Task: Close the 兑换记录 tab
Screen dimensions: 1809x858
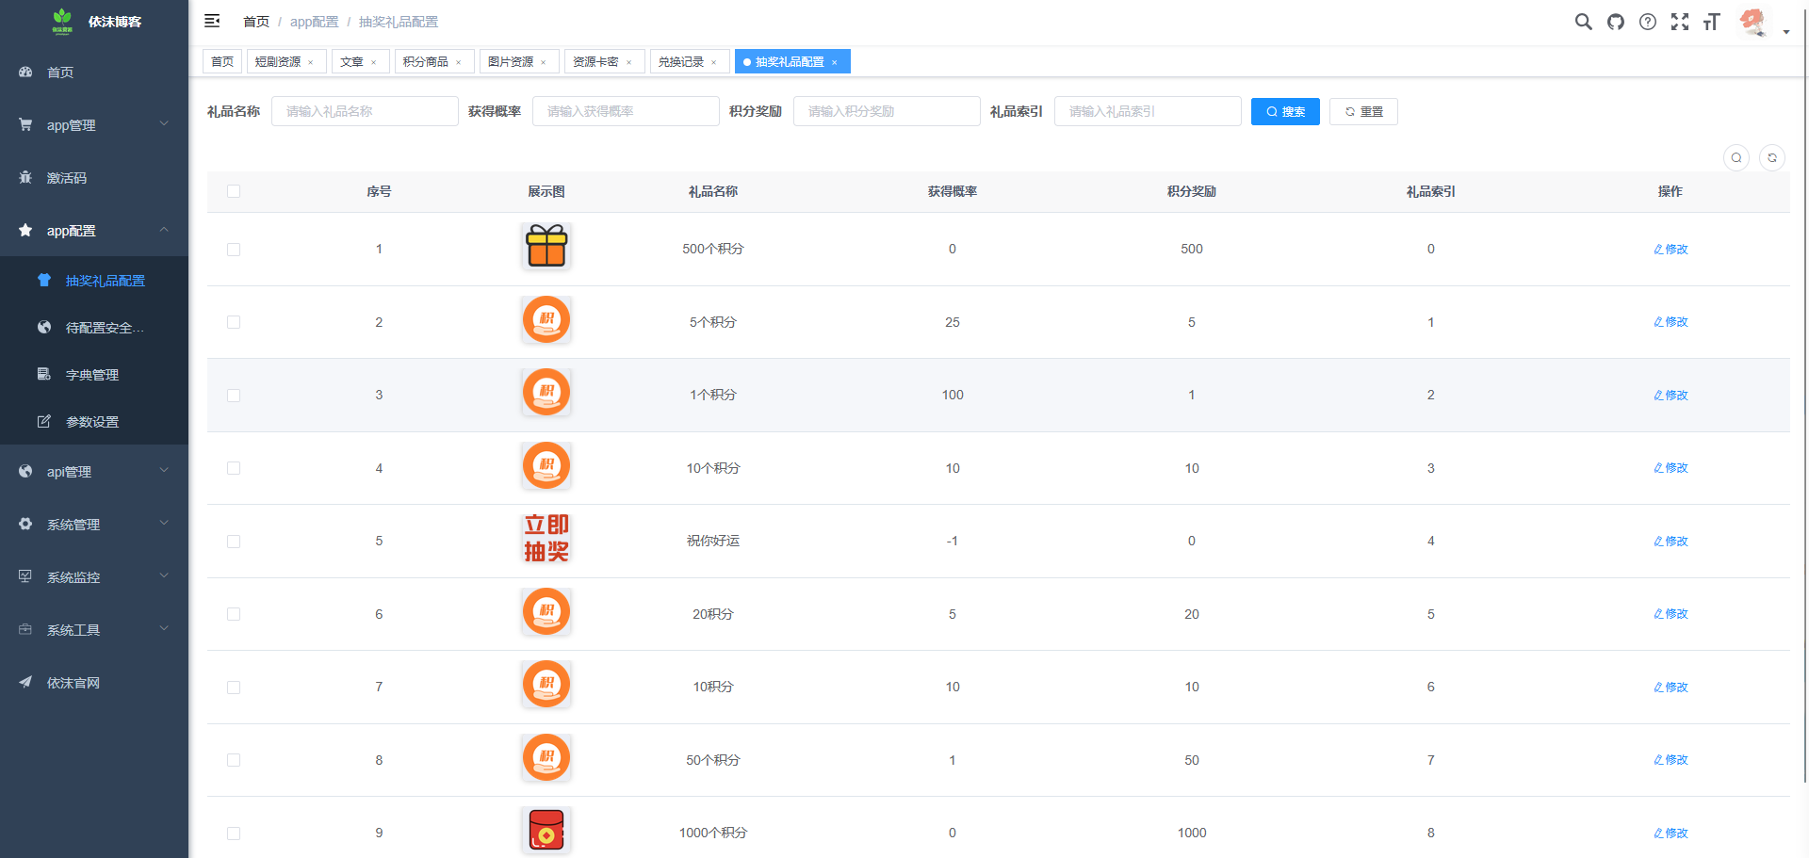Action: tap(714, 63)
